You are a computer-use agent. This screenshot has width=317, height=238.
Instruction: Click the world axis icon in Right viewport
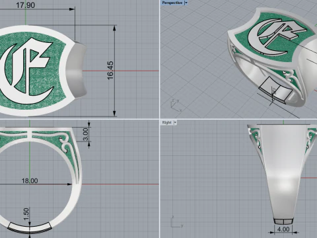(x=176, y=222)
